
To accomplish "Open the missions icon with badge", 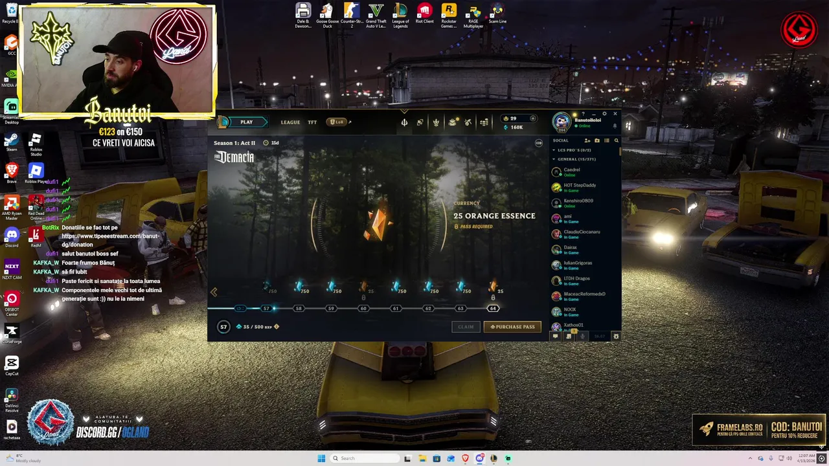I will (569, 336).
